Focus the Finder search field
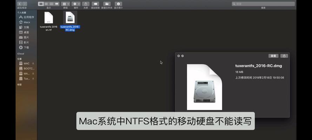The image size is (312, 140). 263,4
